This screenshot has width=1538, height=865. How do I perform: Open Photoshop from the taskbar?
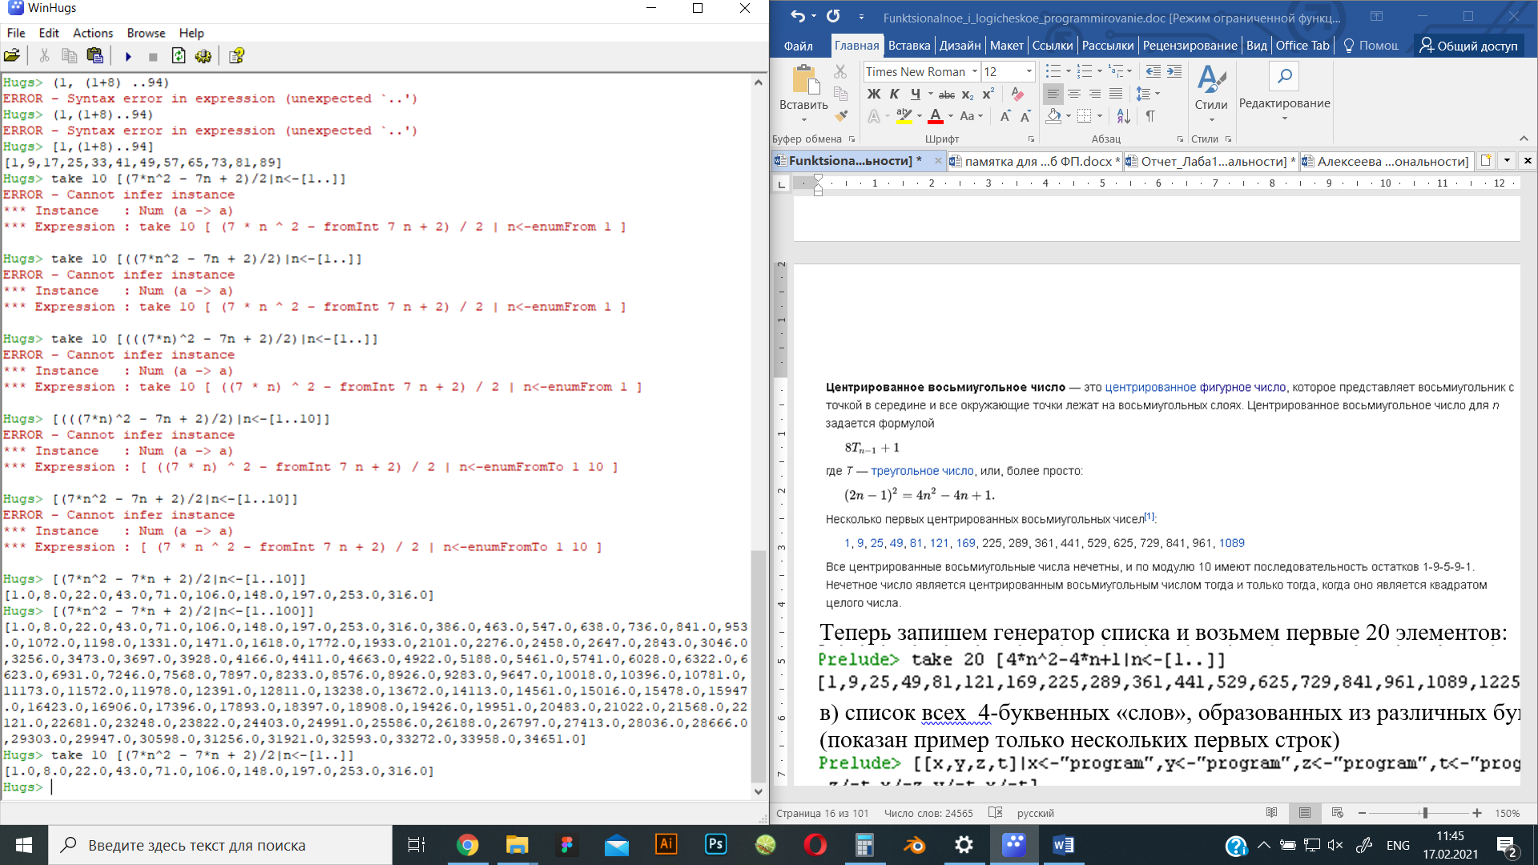[x=715, y=845]
